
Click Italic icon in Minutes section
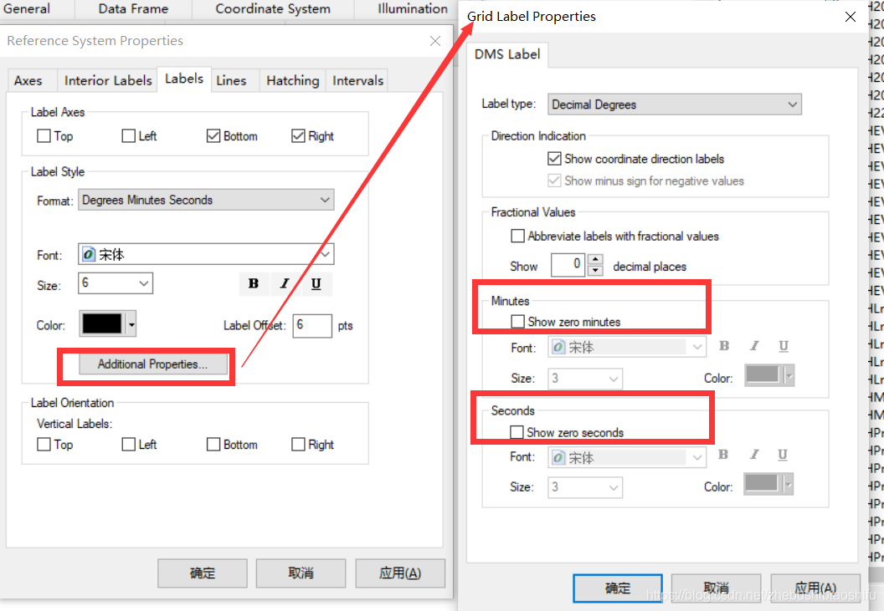pyautogui.click(x=754, y=346)
